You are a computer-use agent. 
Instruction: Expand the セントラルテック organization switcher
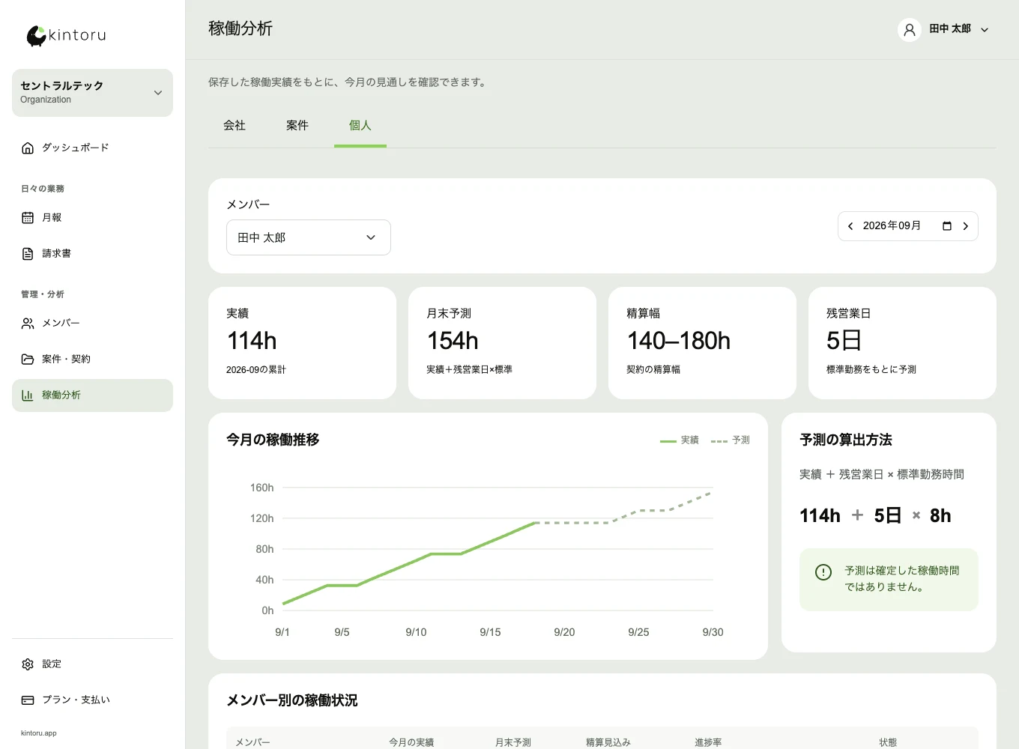coord(92,93)
